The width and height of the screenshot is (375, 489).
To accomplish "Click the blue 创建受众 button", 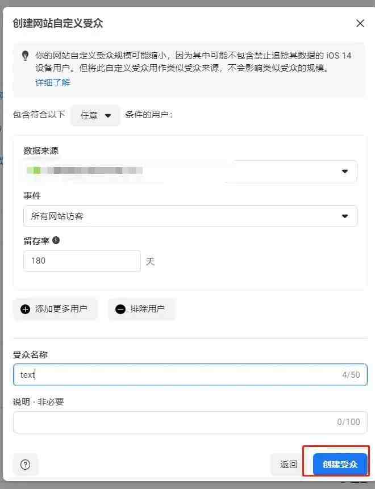I will click(340, 465).
